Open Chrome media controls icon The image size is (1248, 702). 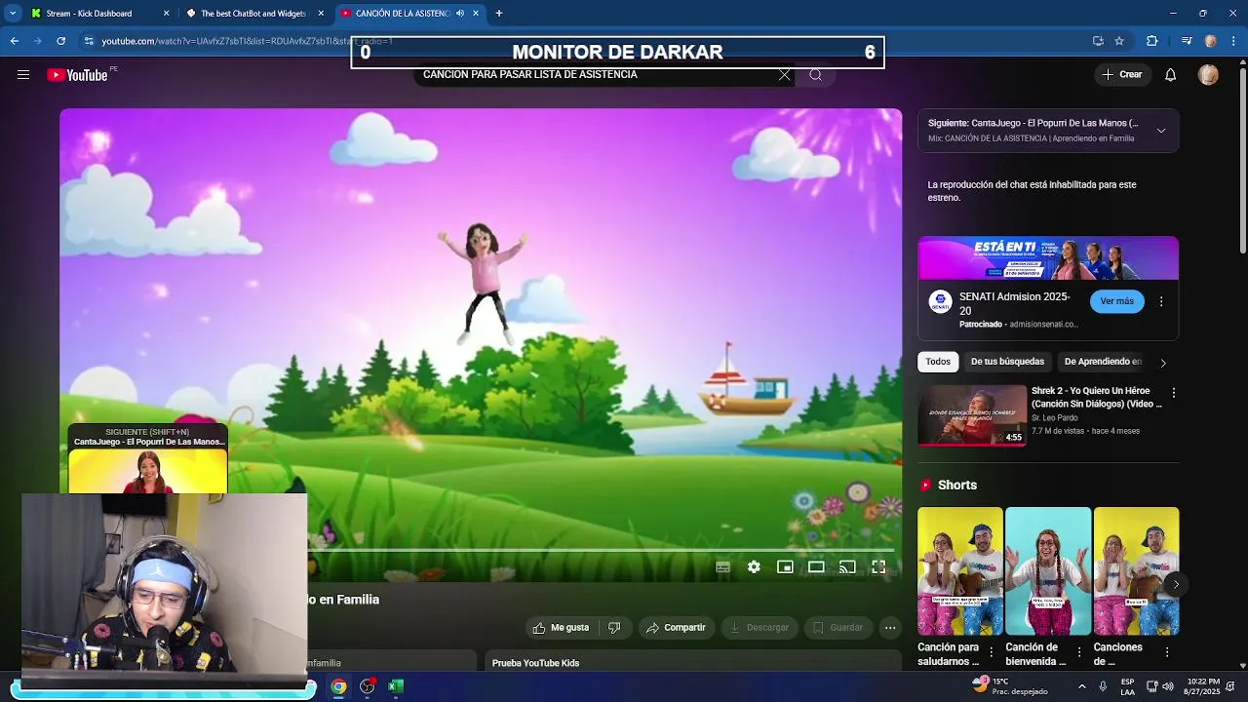[1187, 41]
